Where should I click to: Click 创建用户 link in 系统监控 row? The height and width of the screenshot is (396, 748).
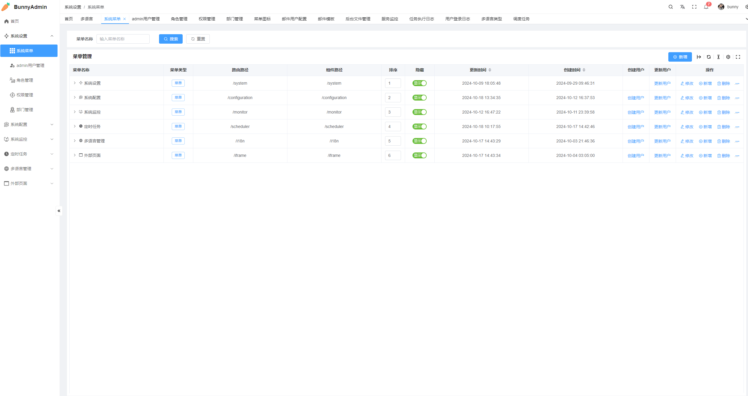636,112
